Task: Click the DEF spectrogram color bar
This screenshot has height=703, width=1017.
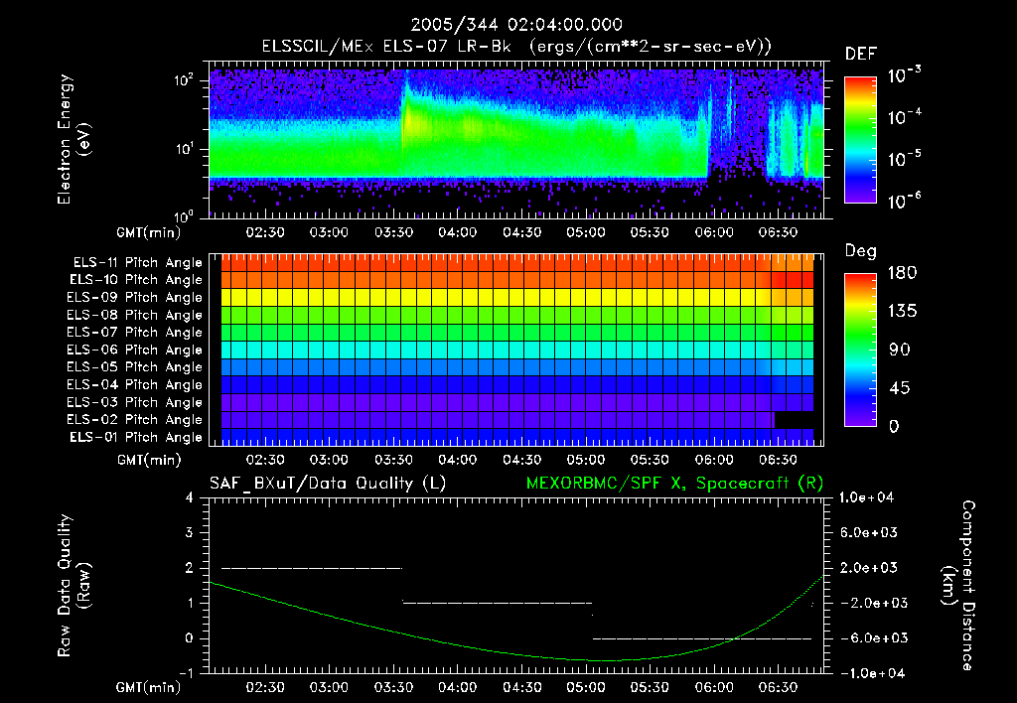Action: [x=859, y=140]
